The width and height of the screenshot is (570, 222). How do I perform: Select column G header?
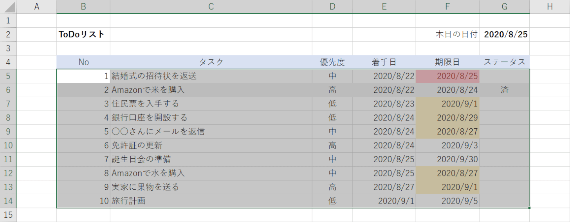pos(505,7)
